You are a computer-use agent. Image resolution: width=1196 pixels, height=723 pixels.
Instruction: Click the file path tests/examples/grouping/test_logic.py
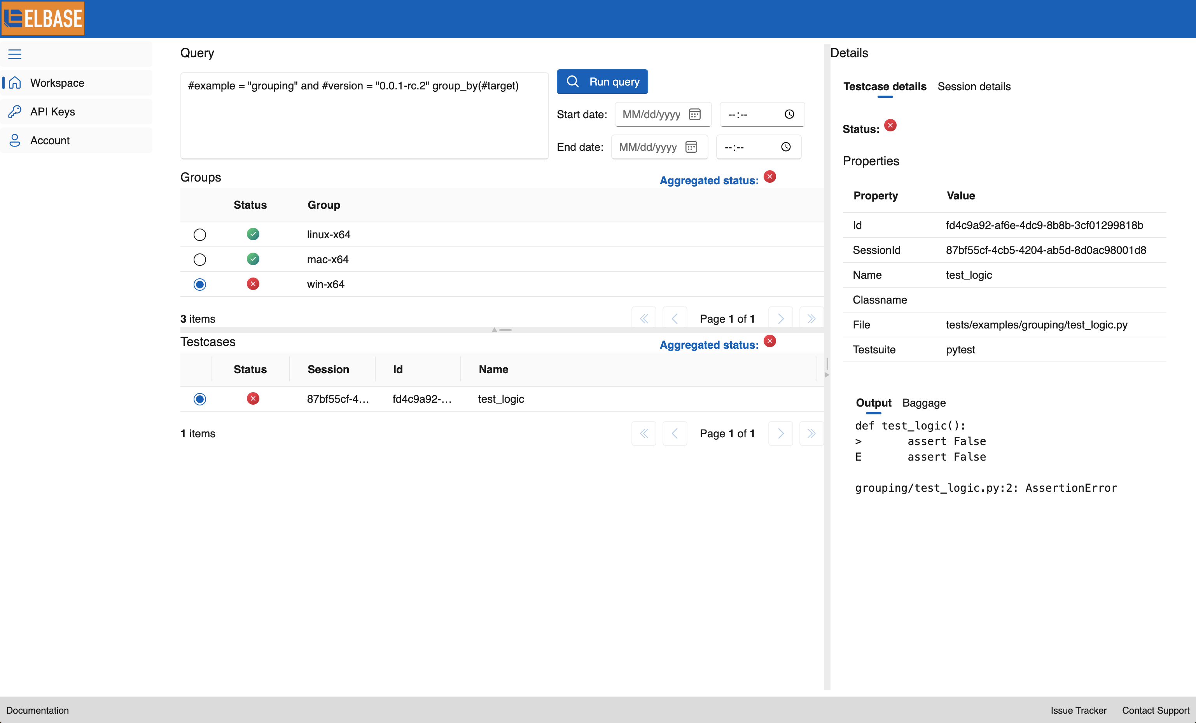click(x=1036, y=325)
